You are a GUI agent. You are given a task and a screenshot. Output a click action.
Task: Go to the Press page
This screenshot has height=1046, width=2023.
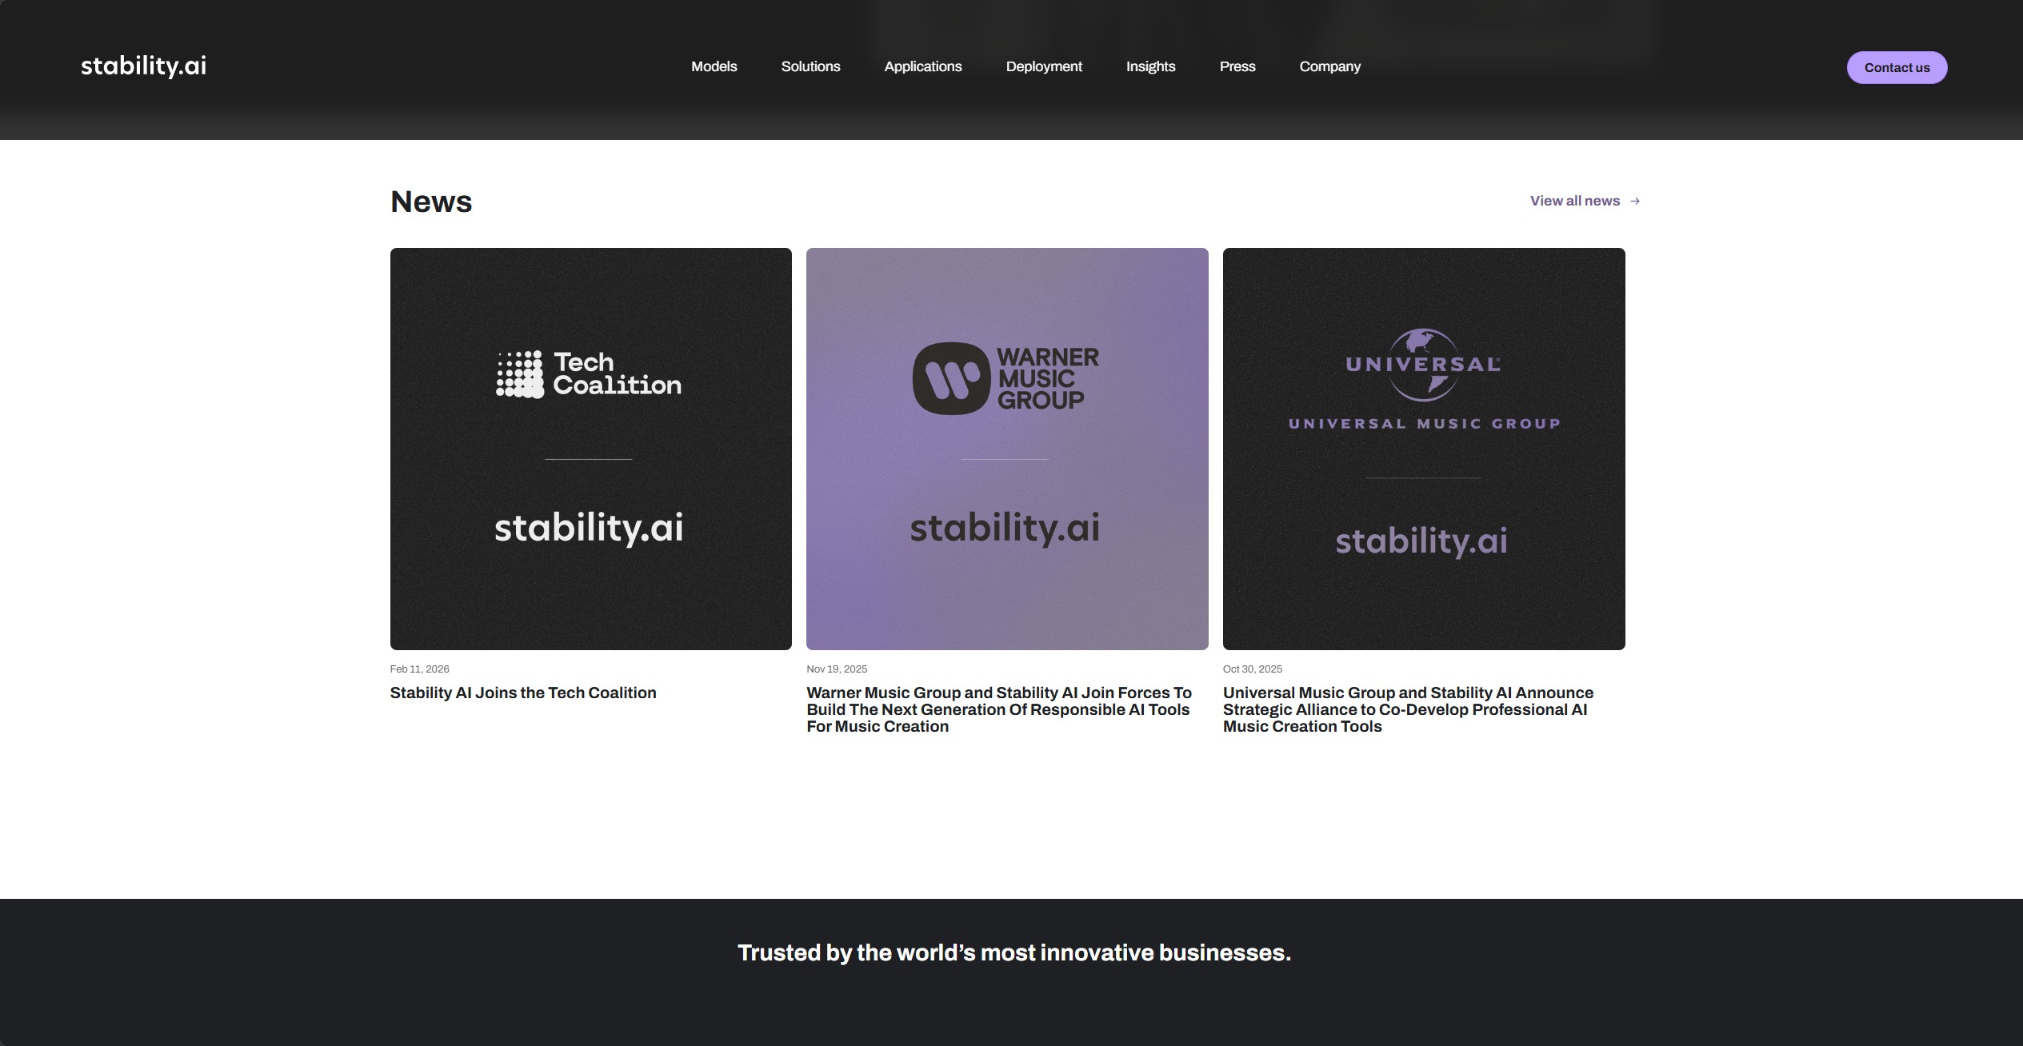pos(1237,66)
